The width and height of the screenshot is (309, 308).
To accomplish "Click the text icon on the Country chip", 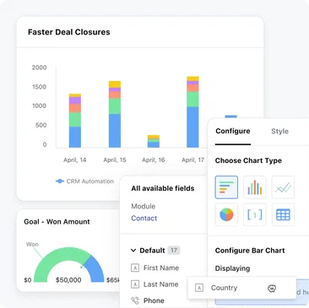I will click(x=199, y=288).
